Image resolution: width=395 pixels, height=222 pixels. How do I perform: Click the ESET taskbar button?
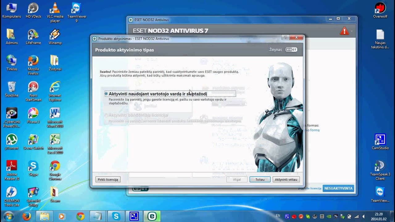(x=152, y=216)
